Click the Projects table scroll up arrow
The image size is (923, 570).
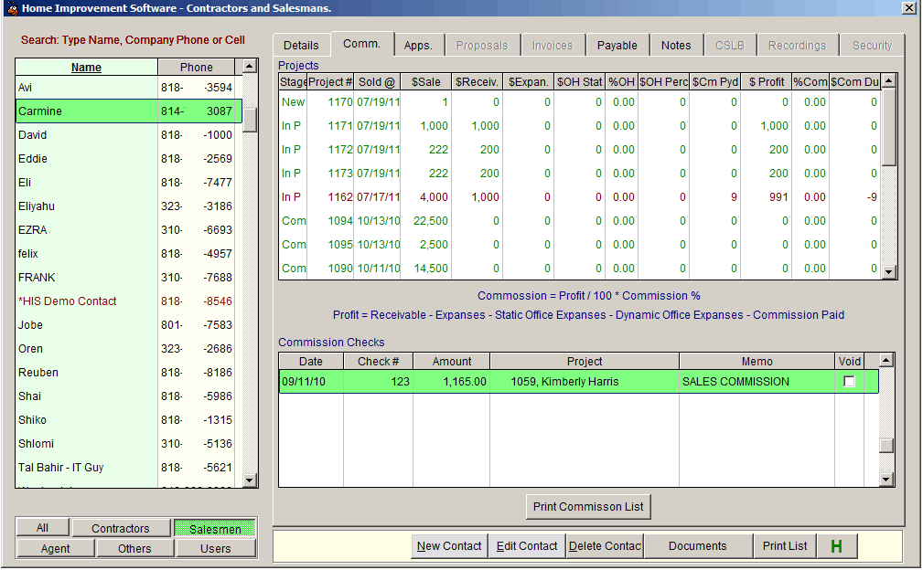coord(889,80)
